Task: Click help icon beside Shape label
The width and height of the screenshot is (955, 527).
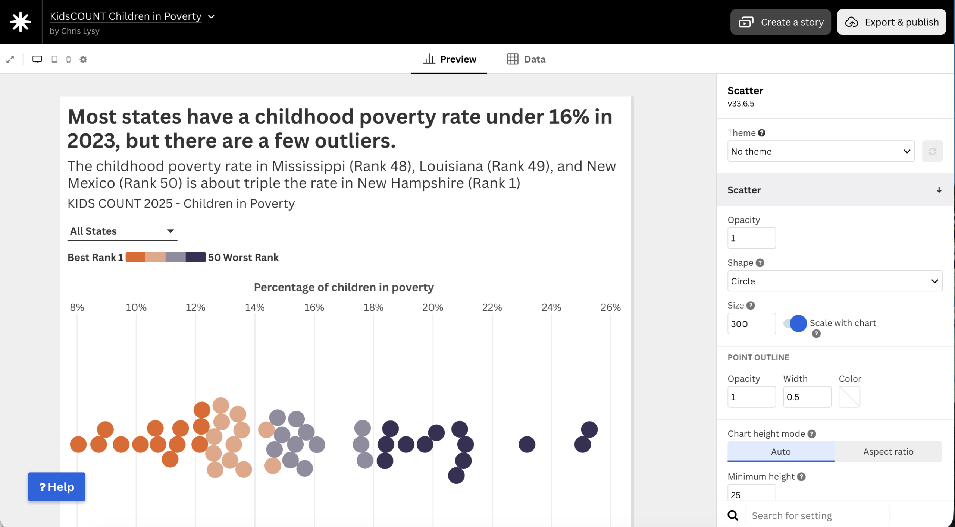Action: click(x=760, y=263)
